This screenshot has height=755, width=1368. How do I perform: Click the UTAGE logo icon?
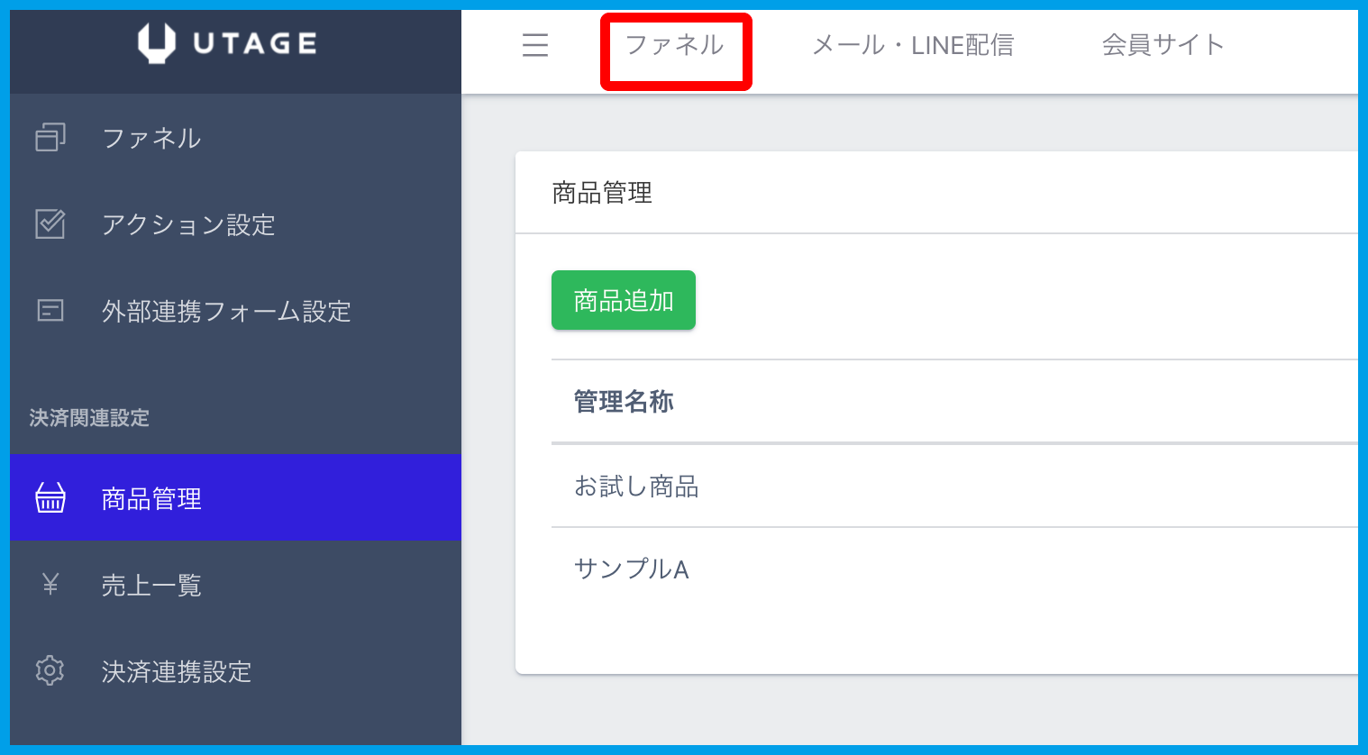coord(157,43)
